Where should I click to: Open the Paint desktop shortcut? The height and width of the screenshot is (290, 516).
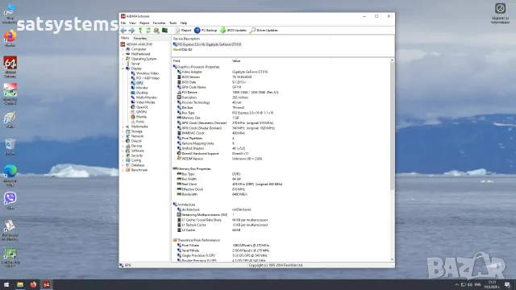10,120
